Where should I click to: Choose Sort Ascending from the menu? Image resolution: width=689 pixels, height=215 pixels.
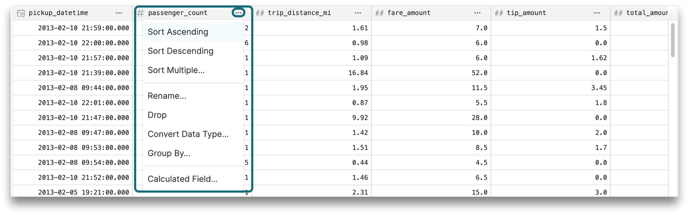click(x=178, y=32)
